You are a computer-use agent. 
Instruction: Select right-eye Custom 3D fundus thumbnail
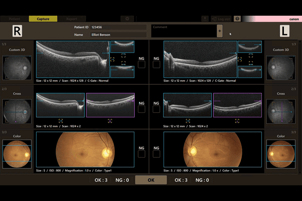(17, 67)
